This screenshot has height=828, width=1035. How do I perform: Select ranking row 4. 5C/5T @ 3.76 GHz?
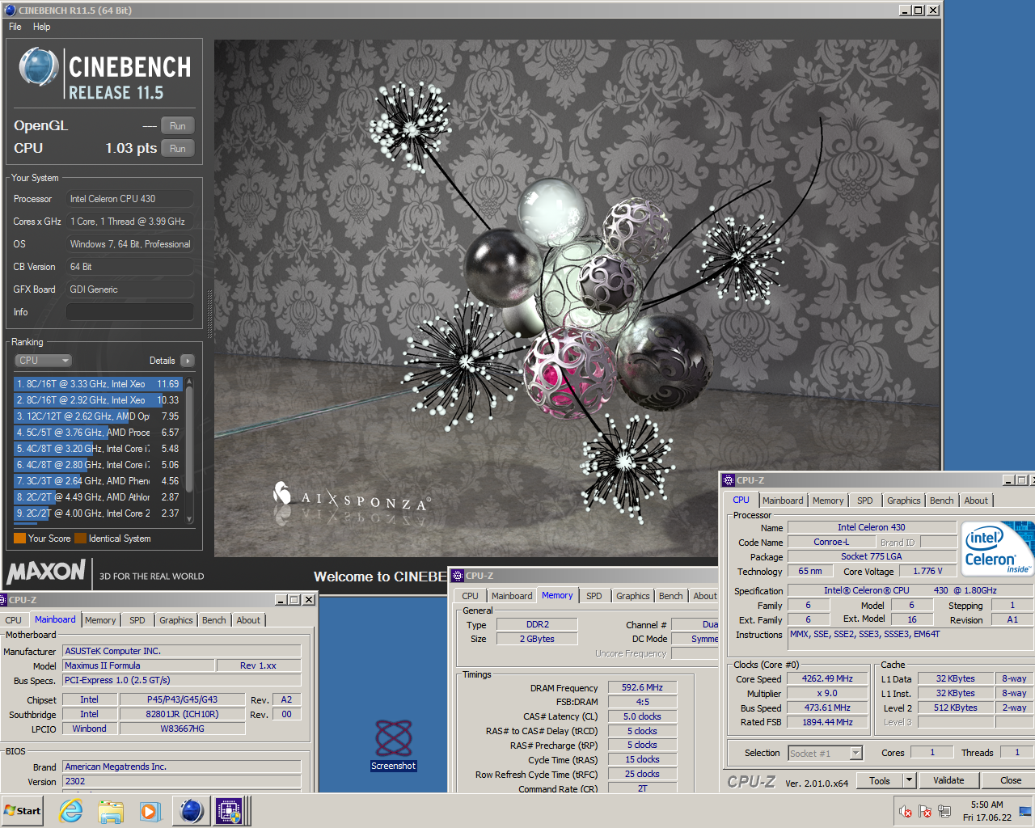pyautogui.click(x=98, y=433)
